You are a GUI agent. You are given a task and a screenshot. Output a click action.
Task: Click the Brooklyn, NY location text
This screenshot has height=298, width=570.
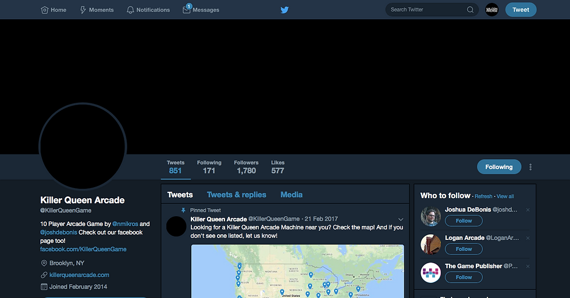pyautogui.click(x=66, y=263)
